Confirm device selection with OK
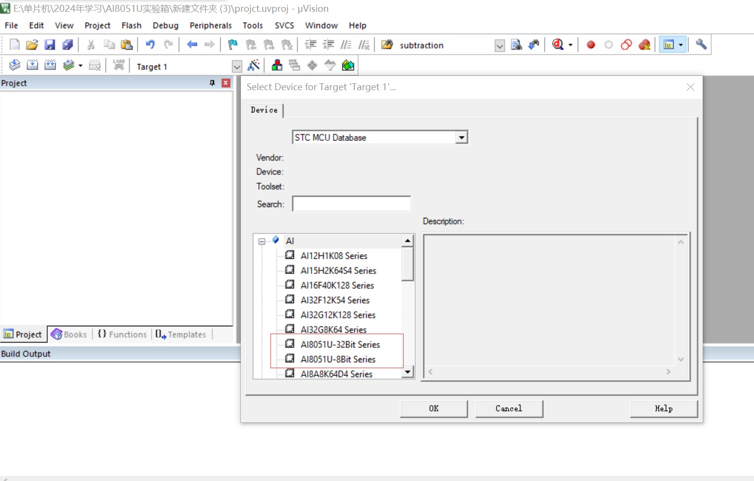Viewport: 754px width, 481px height. (434, 409)
